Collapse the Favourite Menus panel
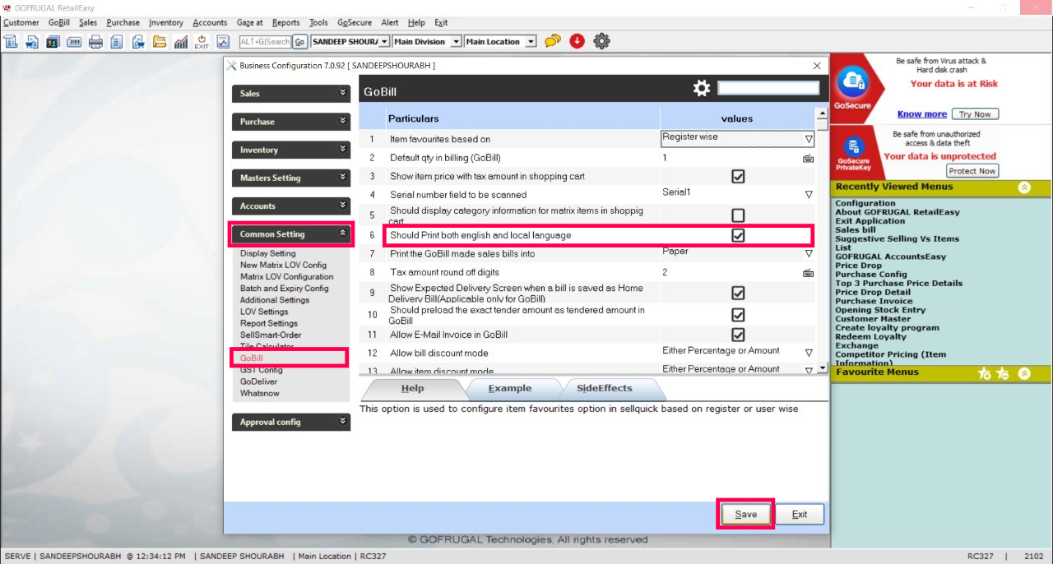 point(1024,373)
